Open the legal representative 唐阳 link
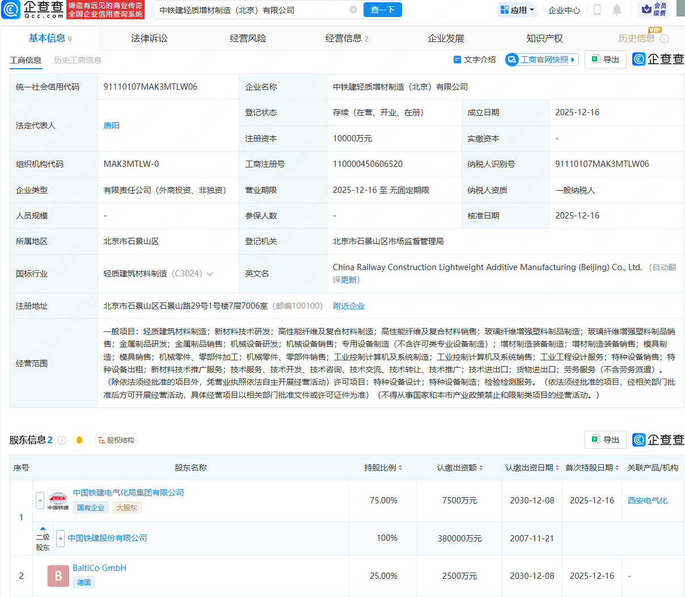This screenshot has width=685, height=597. 111,125
